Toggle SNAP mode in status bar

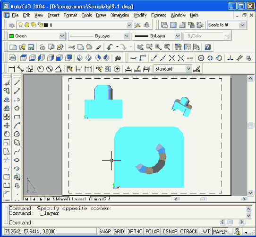(105, 231)
